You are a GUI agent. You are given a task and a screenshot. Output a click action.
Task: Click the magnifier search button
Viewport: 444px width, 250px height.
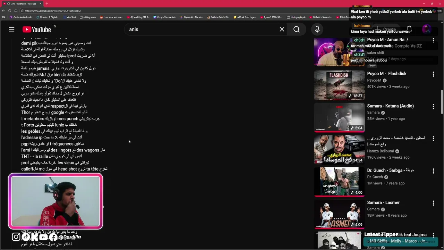pyautogui.click(x=297, y=30)
